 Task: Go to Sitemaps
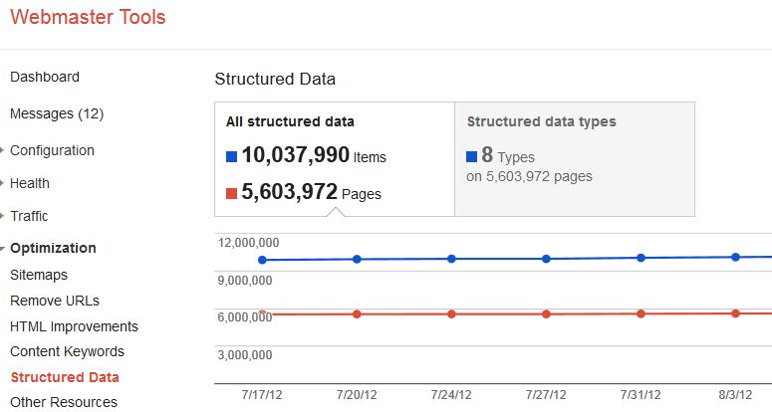pyautogui.click(x=39, y=275)
